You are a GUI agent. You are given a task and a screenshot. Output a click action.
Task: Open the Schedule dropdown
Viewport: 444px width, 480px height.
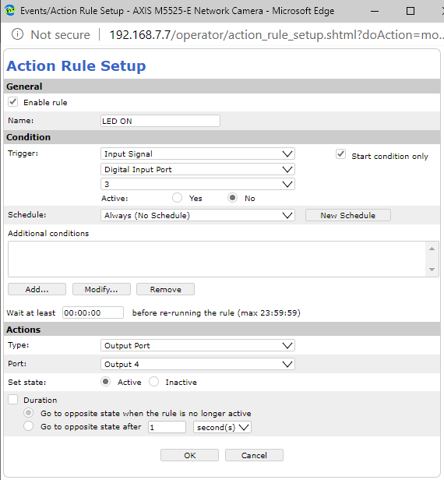tap(198, 215)
